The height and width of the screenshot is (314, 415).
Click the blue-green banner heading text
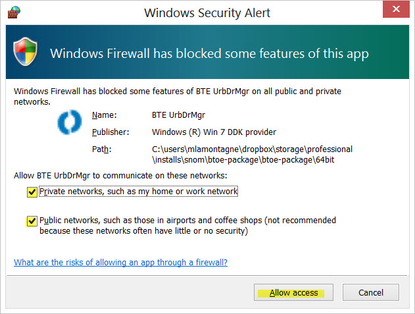click(209, 53)
